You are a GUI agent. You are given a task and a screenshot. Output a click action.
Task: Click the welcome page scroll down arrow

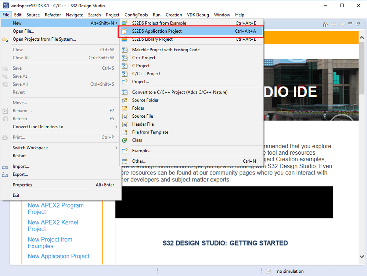(x=361, y=256)
